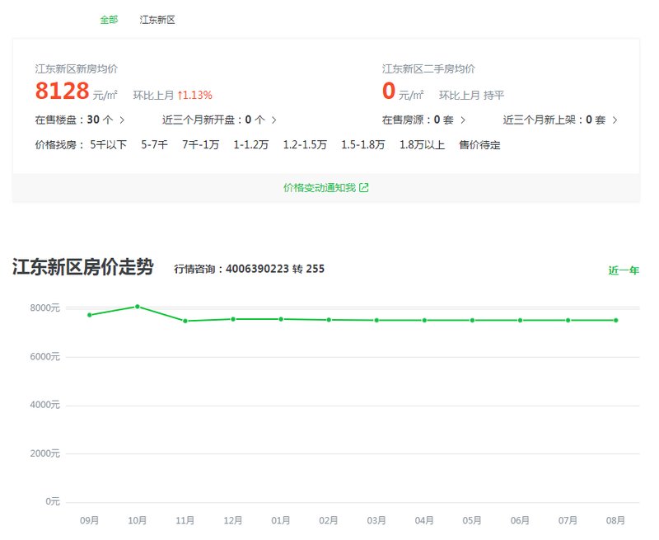Image resolution: width=659 pixels, height=540 pixels.
Task: Filter houses priced 5-7千
Action: pyautogui.click(x=155, y=144)
